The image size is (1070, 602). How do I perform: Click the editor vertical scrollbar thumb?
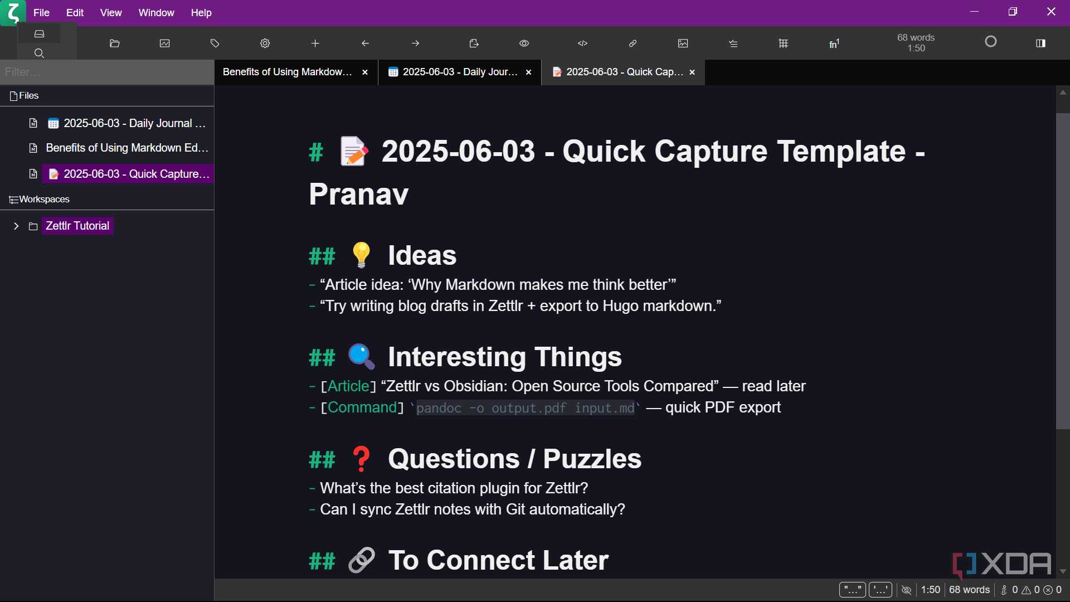coord(1063,271)
